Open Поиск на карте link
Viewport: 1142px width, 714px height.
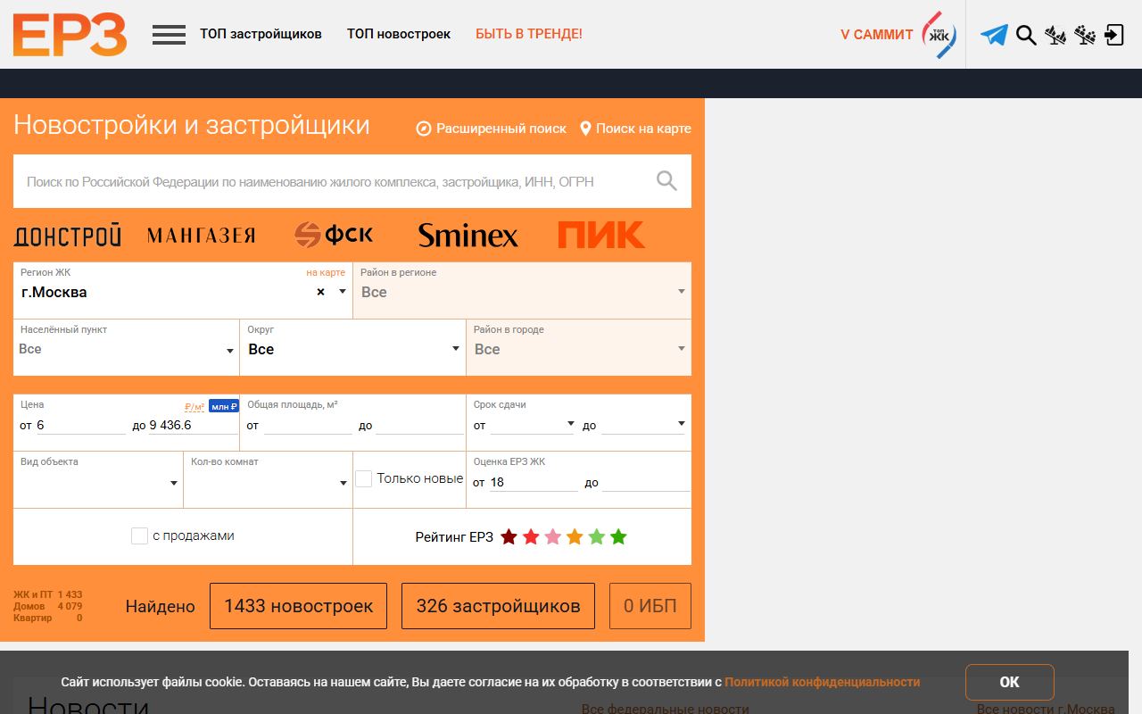coord(635,129)
